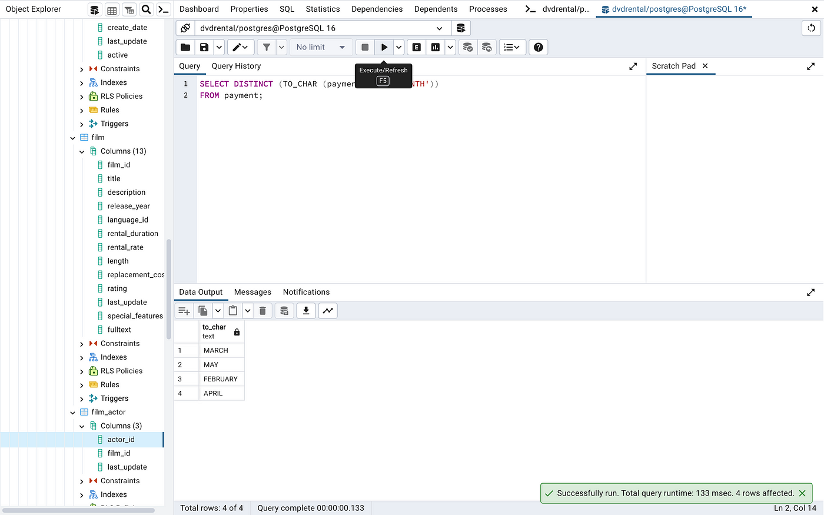Collapse the Columns (13) node
Screen dimensions: 824x515
coord(82,151)
